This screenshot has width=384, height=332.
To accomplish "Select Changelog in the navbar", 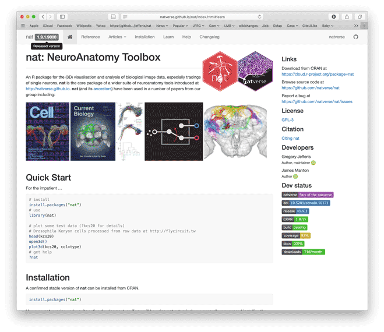I will [209, 37].
